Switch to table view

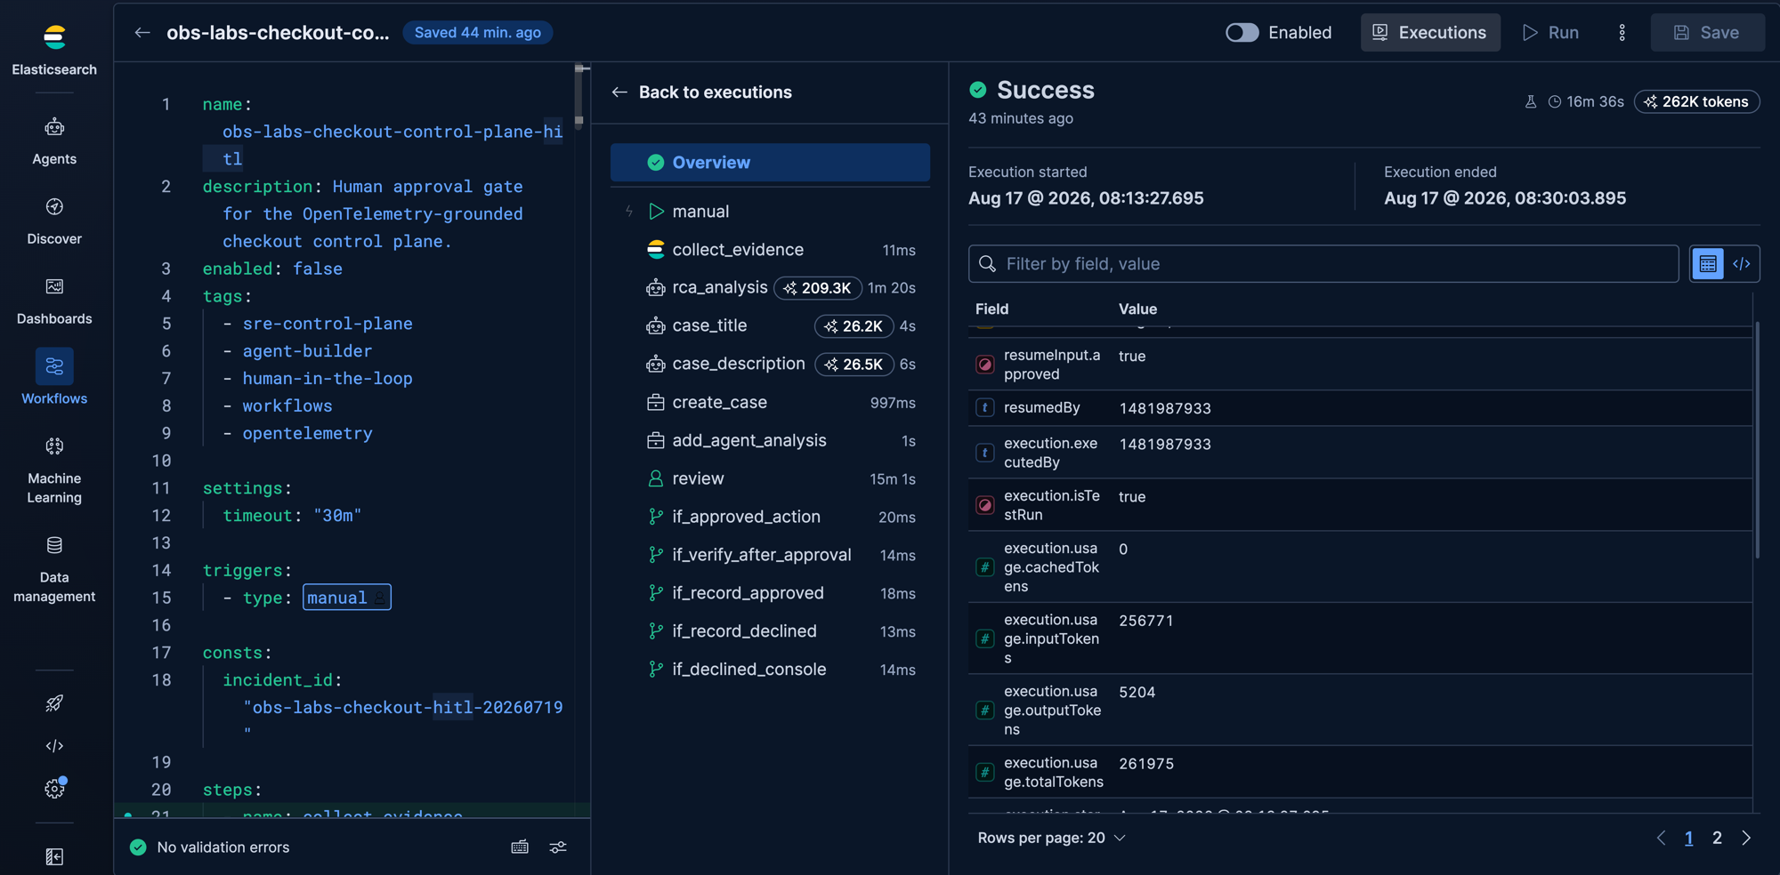pos(1707,264)
